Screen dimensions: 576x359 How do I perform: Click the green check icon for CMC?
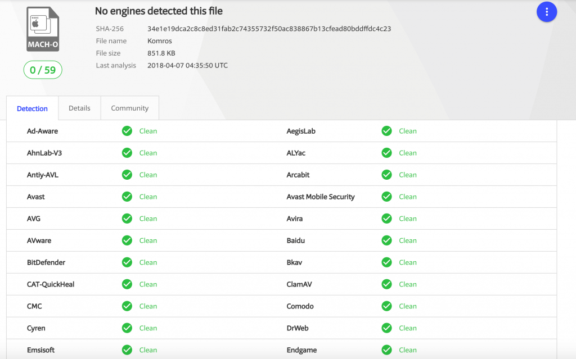[x=127, y=306]
